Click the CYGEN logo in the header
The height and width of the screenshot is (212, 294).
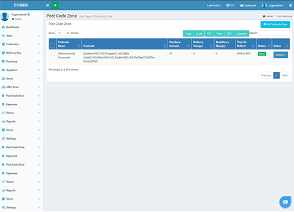(21, 5)
